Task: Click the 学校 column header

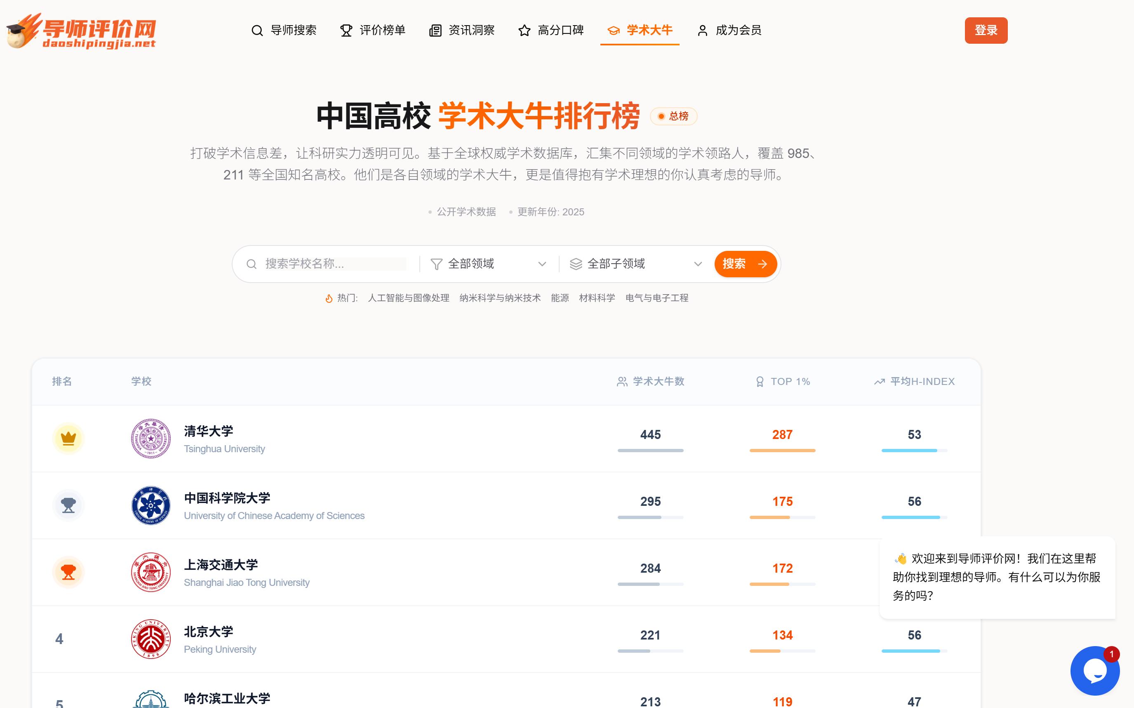Action: (x=141, y=382)
